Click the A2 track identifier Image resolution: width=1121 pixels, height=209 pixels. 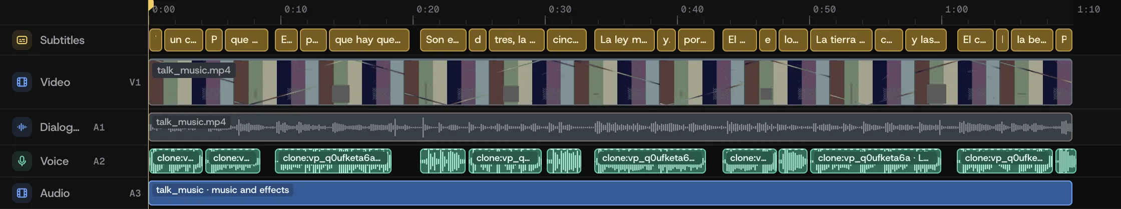tap(99, 161)
